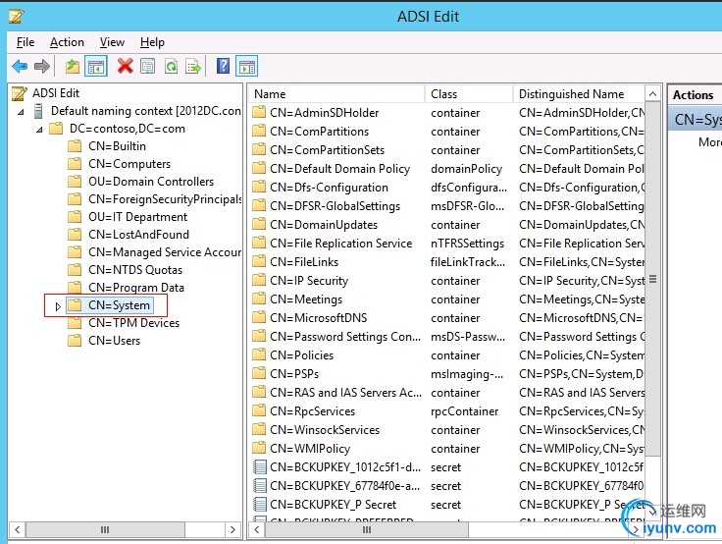
Task: Toggle Show/Hide Console Tree toolbar icon
Action: pyautogui.click(x=96, y=67)
